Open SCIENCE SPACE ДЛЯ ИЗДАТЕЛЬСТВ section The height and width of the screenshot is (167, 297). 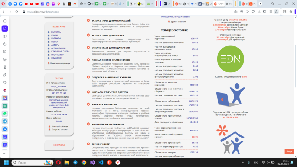(111, 48)
